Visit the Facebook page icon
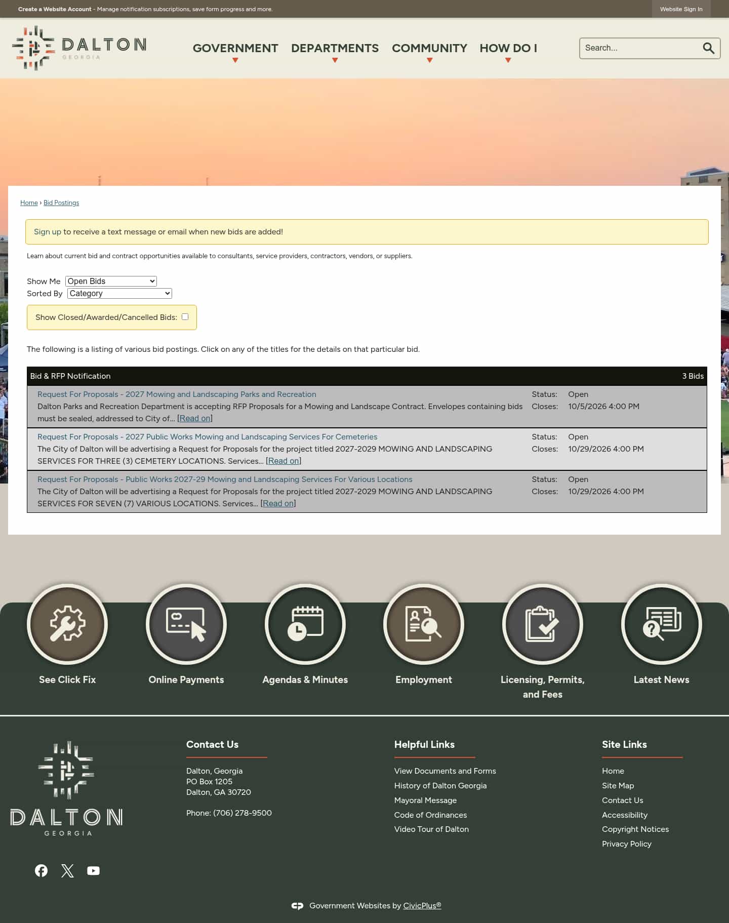 [41, 870]
